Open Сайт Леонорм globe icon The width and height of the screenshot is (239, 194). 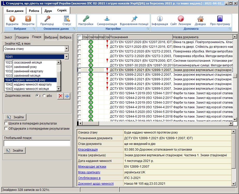coord(181,19)
